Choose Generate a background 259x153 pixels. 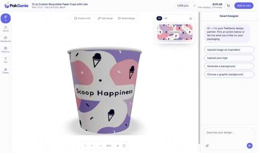click(x=229, y=66)
